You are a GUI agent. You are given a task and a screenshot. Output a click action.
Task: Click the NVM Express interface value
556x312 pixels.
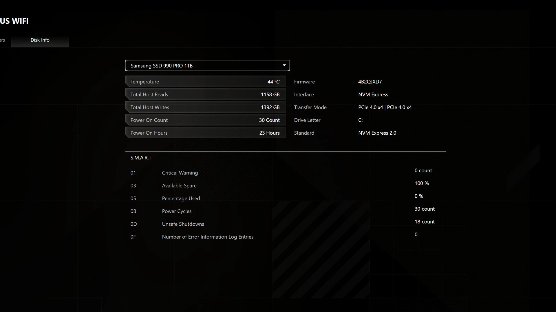373,94
